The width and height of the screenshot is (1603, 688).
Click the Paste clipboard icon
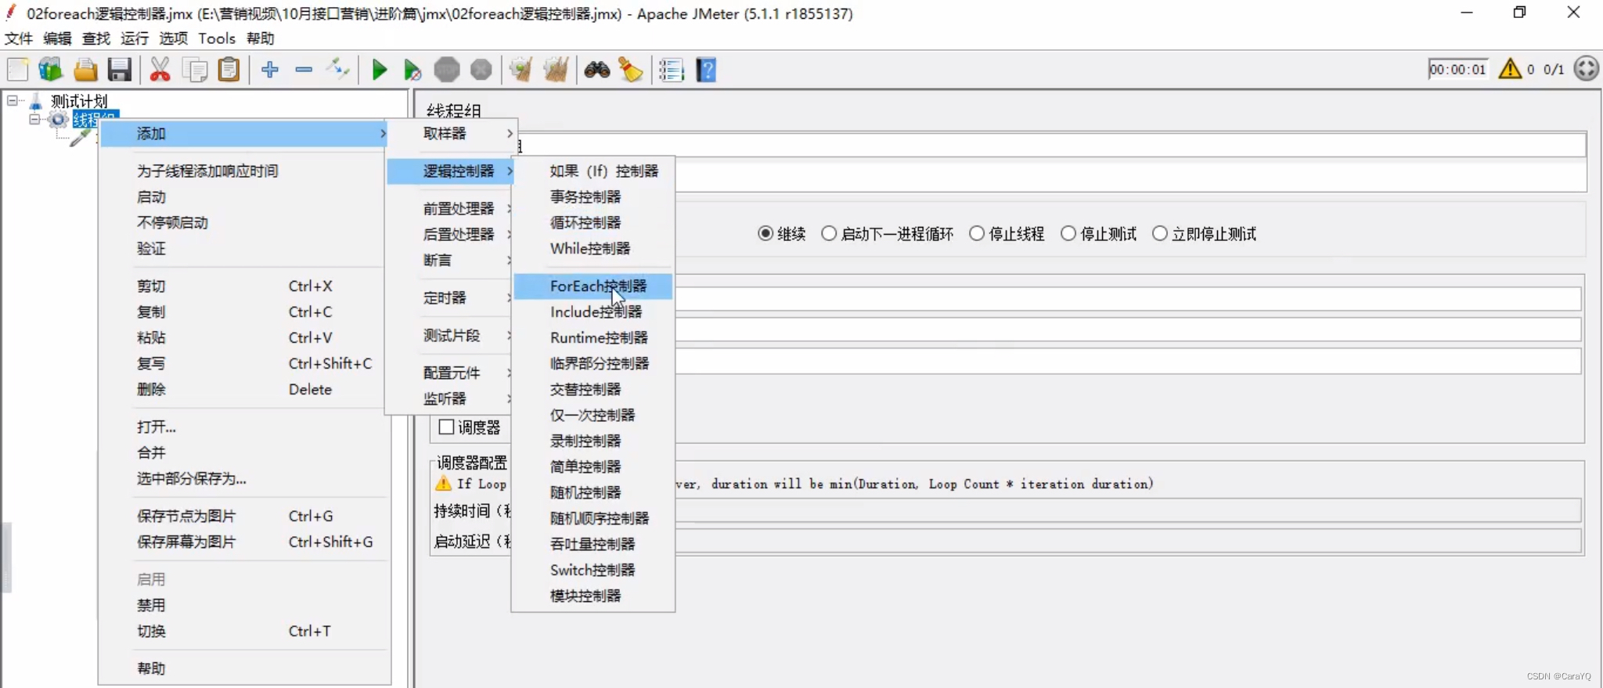point(229,70)
